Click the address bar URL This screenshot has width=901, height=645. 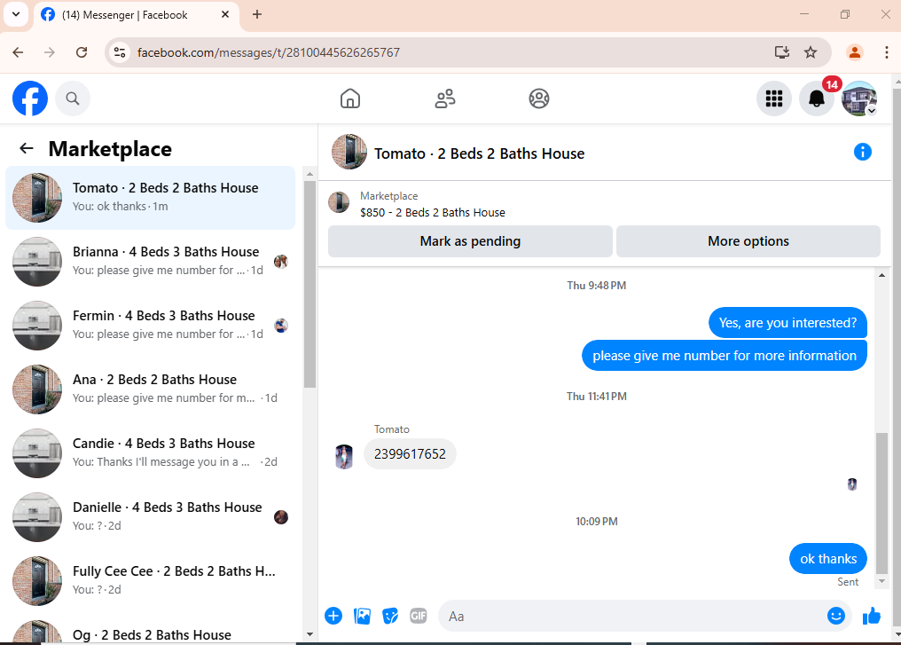click(x=269, y=52)
